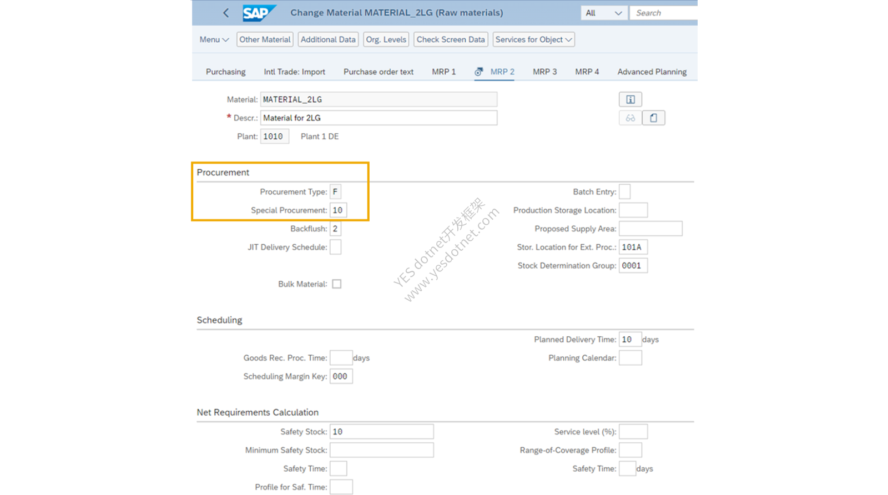This screenshot has width=888, height=495.
Task: Click the Range-of-Coverage Profile field
Action: (x=630, y=450)
